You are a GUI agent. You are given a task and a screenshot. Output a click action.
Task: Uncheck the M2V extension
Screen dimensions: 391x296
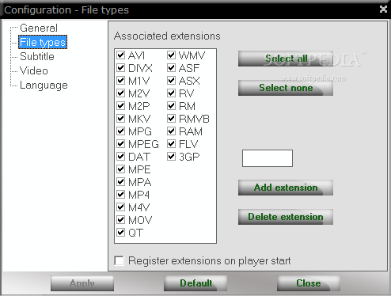tap(121, 93)
